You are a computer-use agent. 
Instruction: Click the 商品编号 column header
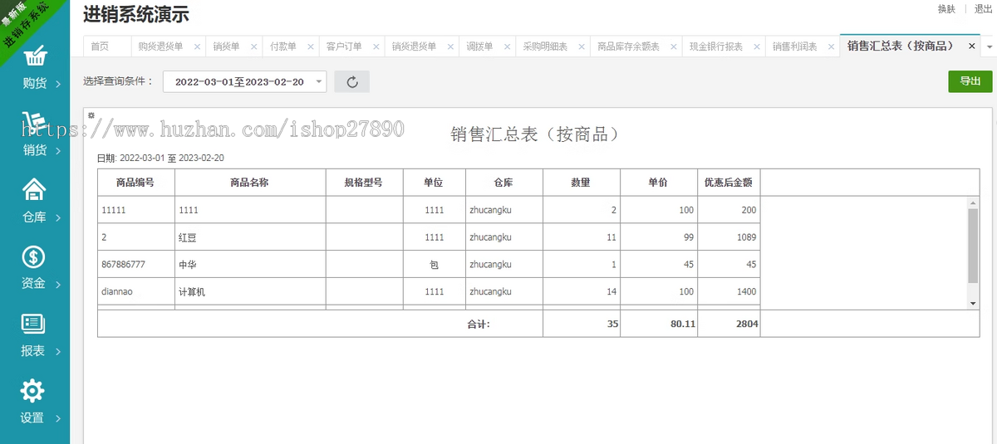[x=136, y=183]
